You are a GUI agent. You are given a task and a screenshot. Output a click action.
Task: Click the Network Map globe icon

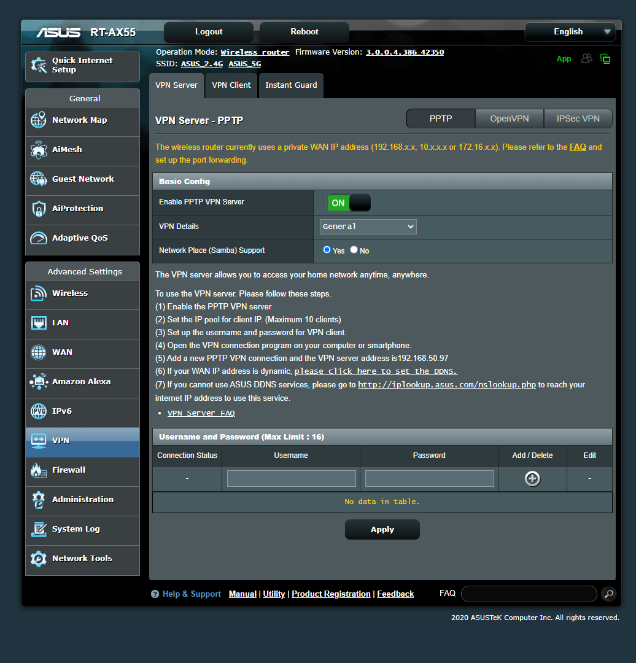click(x=39, y=120)
